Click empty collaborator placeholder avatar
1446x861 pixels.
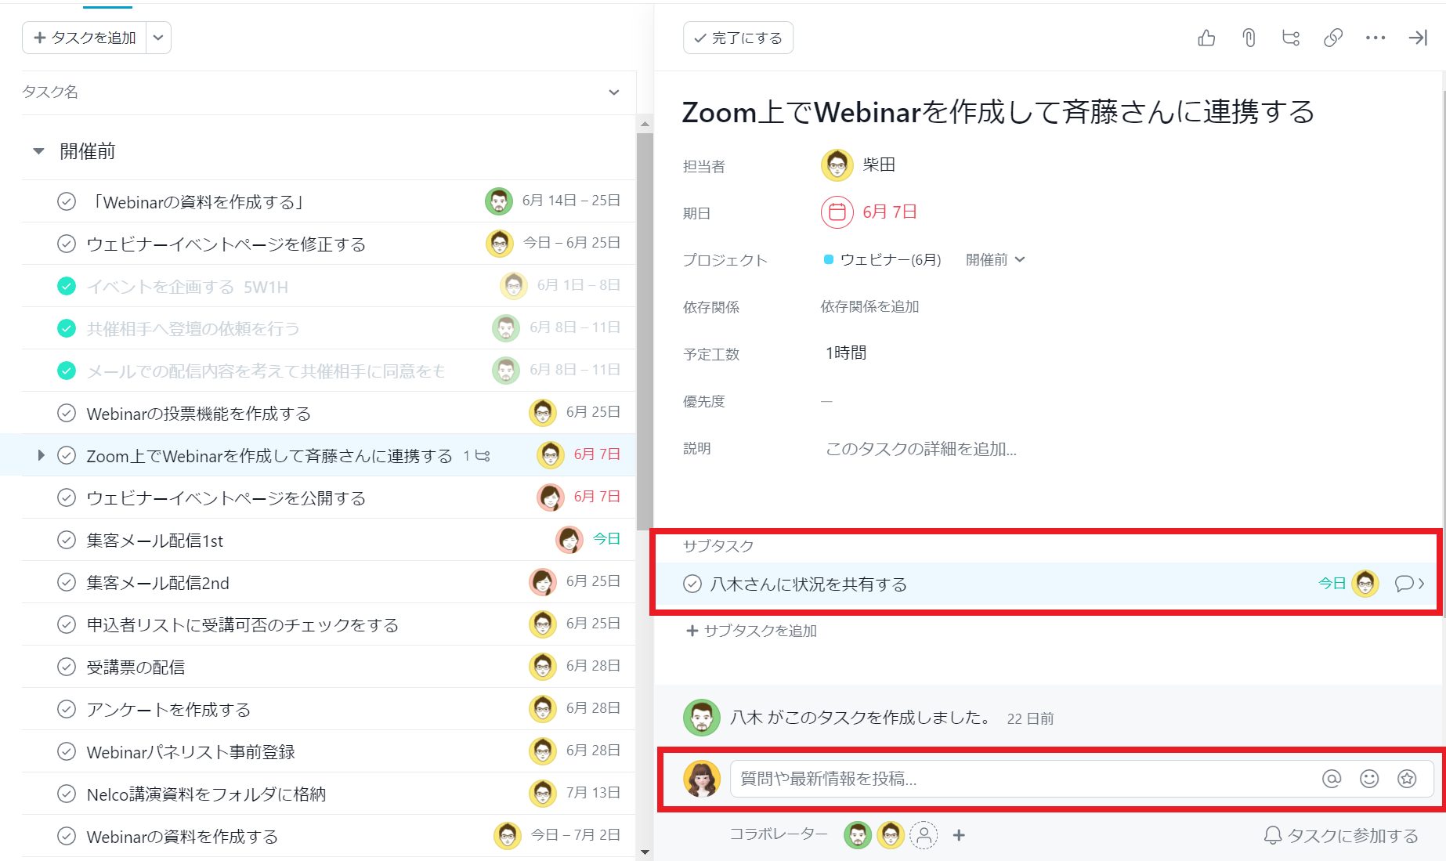coord(924,835)
